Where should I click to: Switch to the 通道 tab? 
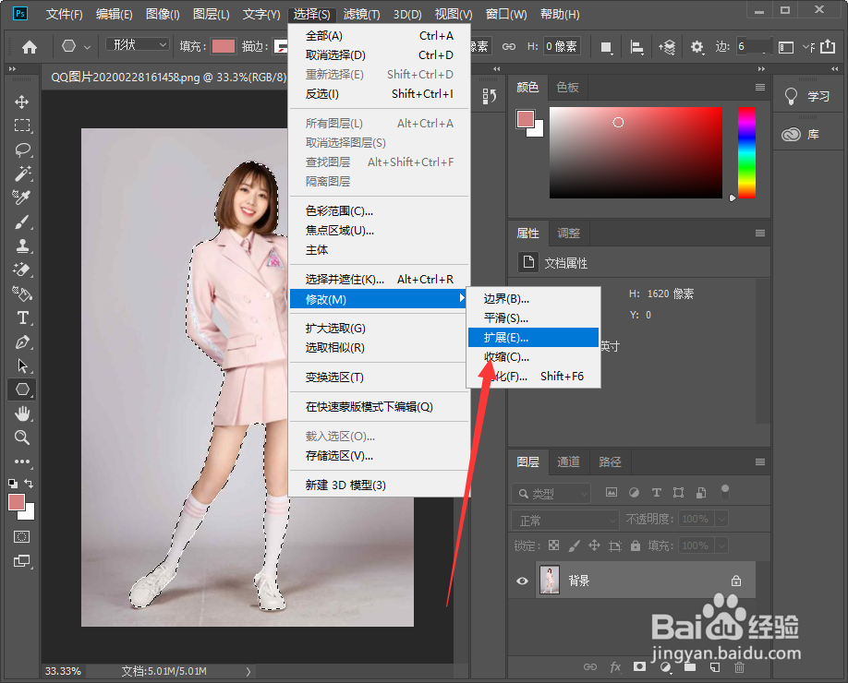568,461
